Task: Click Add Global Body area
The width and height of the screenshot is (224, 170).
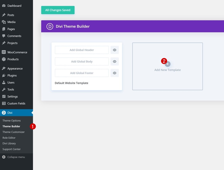Action: 82,61
